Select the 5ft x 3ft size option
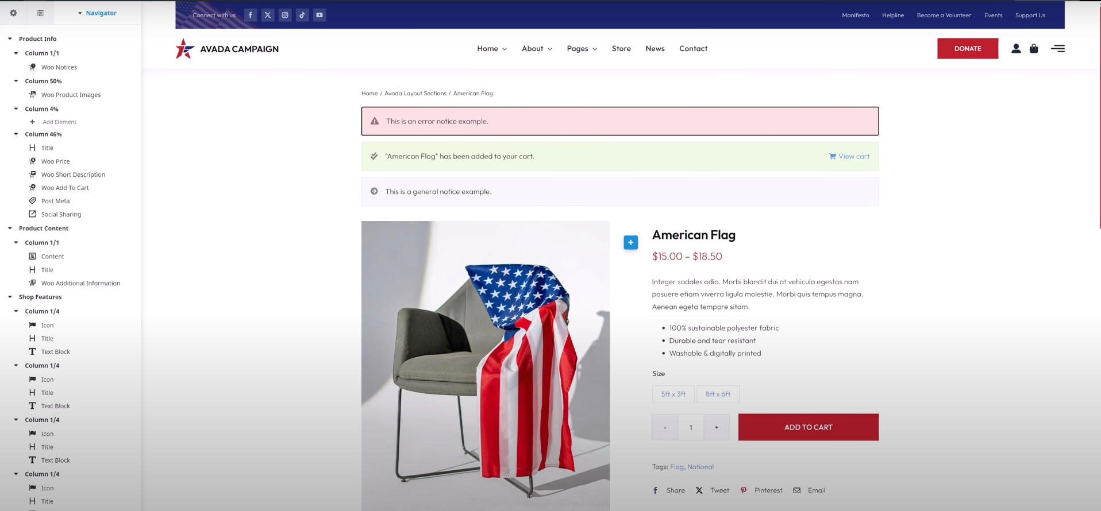 (x=673, y=394)
